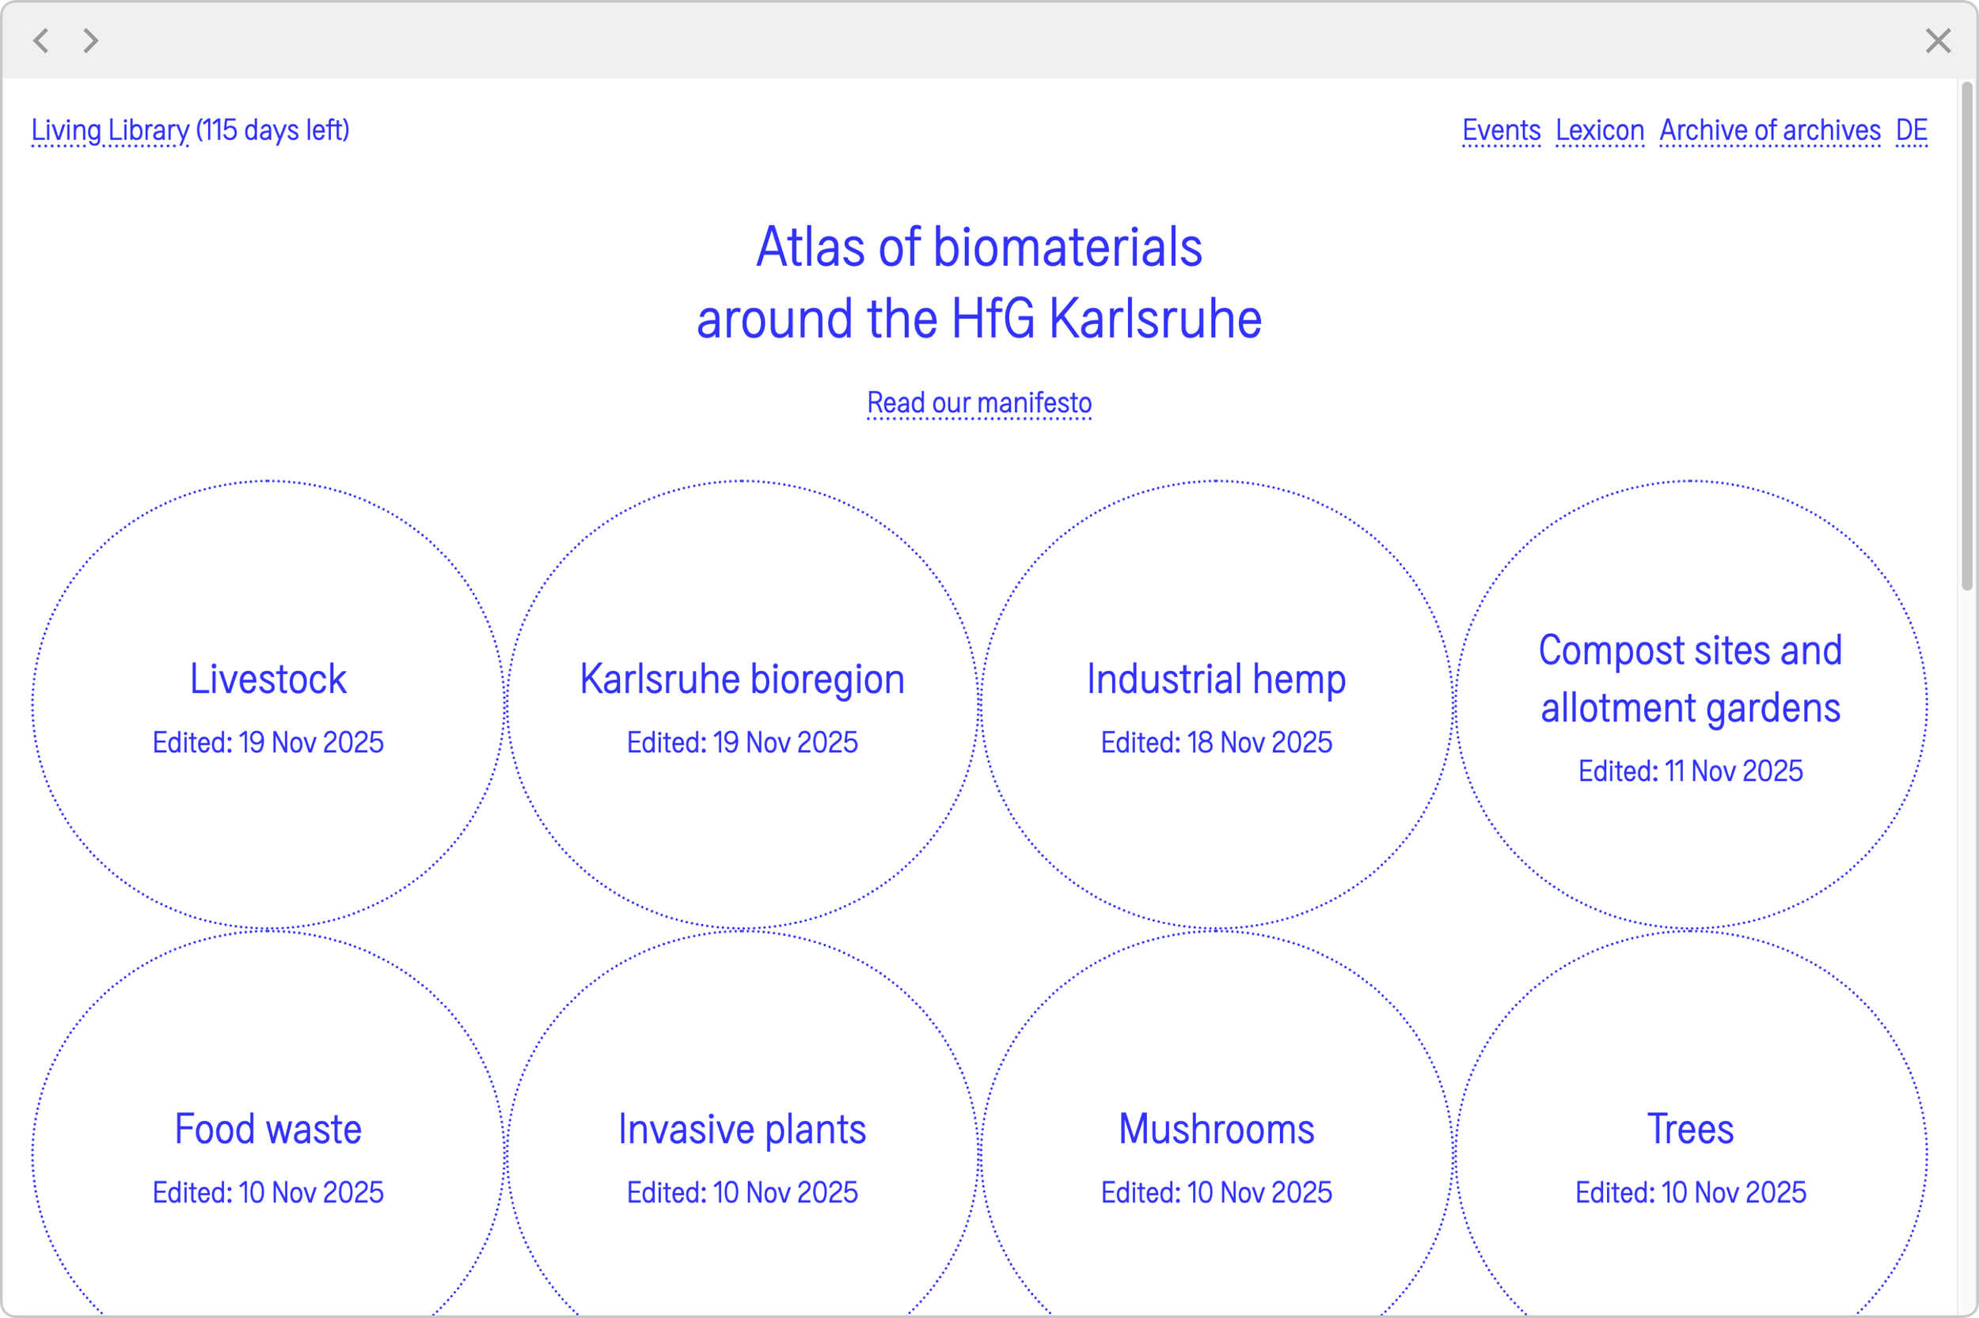Switch language to DE
The width and height of the screenshot is (1979, 1318).
1911,131
